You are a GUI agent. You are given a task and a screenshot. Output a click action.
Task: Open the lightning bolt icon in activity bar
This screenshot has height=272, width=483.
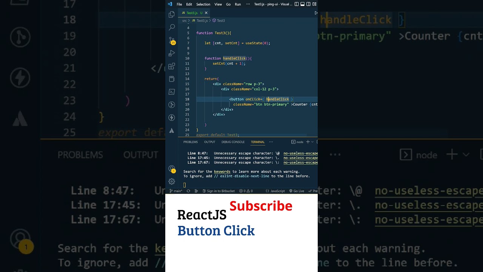tap(172, 117)
